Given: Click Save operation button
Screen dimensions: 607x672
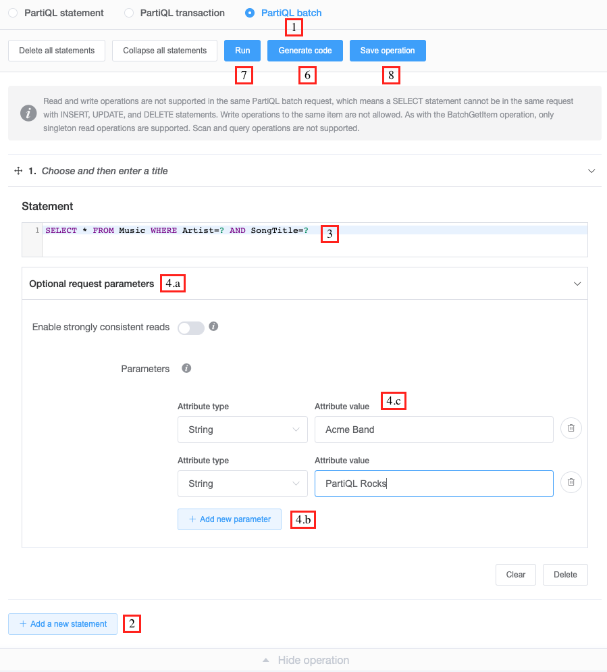Looking at the screenshot, I should pos(388,51).
